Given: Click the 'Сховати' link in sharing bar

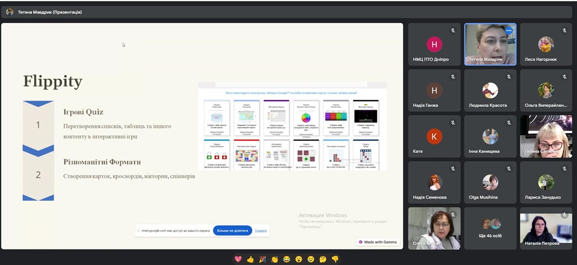Looking at the screenshot, I should coord(261,230).
